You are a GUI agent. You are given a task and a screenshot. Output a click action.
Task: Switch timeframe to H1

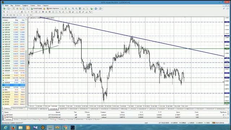[17, 15]
